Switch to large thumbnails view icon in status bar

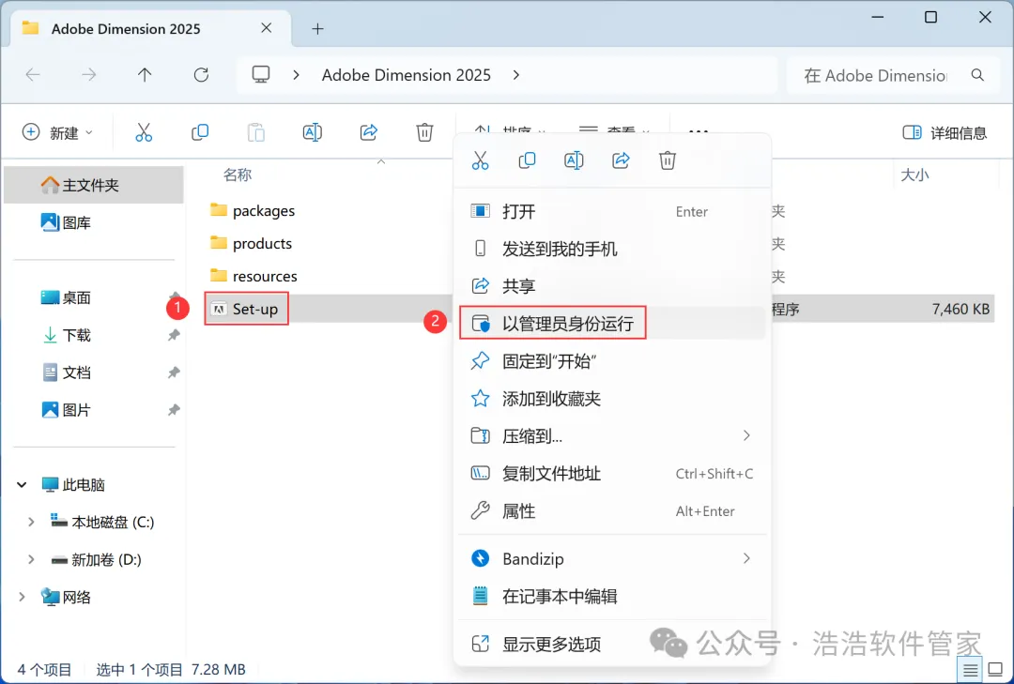click(996, 670)
